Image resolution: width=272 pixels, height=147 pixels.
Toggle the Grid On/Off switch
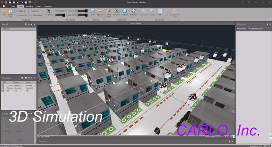[x=82, y=15]
